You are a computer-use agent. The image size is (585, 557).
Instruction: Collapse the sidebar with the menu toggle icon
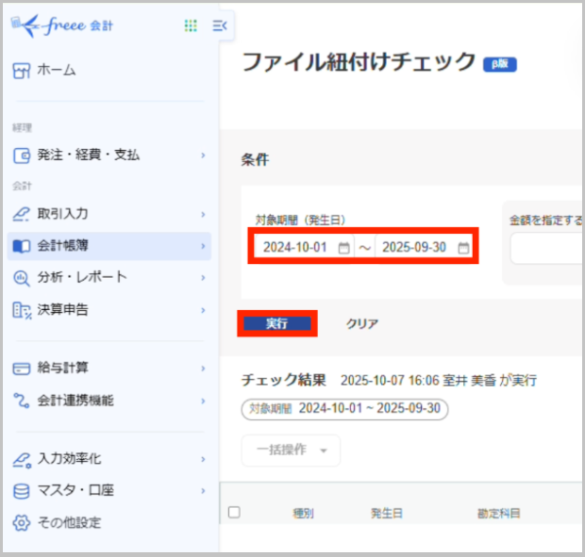coord(220,25)
